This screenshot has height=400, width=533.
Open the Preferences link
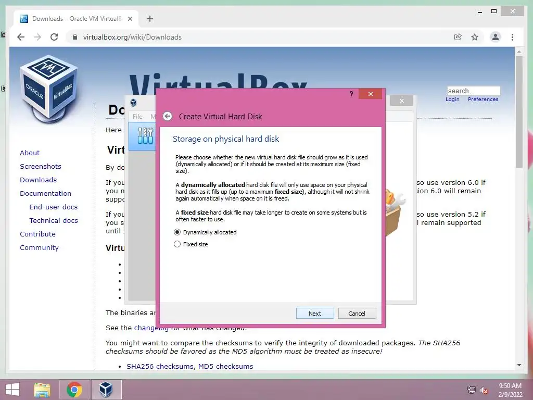[x=483, y=99]
